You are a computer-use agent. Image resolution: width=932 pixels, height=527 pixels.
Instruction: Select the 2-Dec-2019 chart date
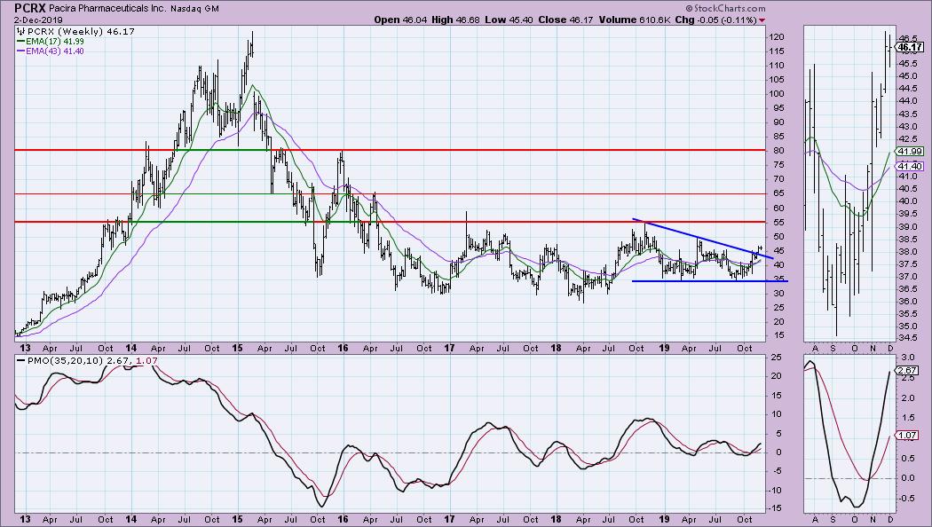[38, 20]
